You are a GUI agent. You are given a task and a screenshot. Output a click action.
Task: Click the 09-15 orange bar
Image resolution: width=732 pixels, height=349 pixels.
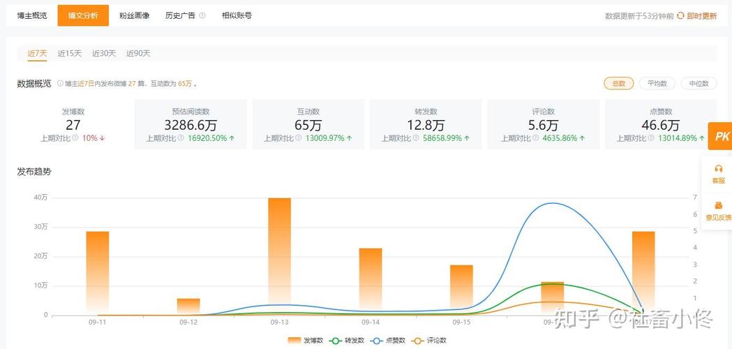[x=462, y=290]
